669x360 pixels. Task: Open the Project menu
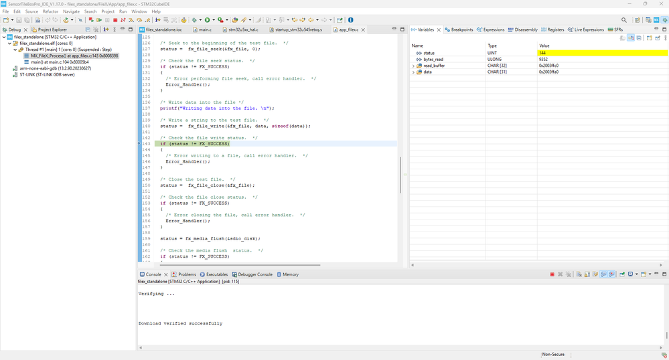(x=108, y=11)
